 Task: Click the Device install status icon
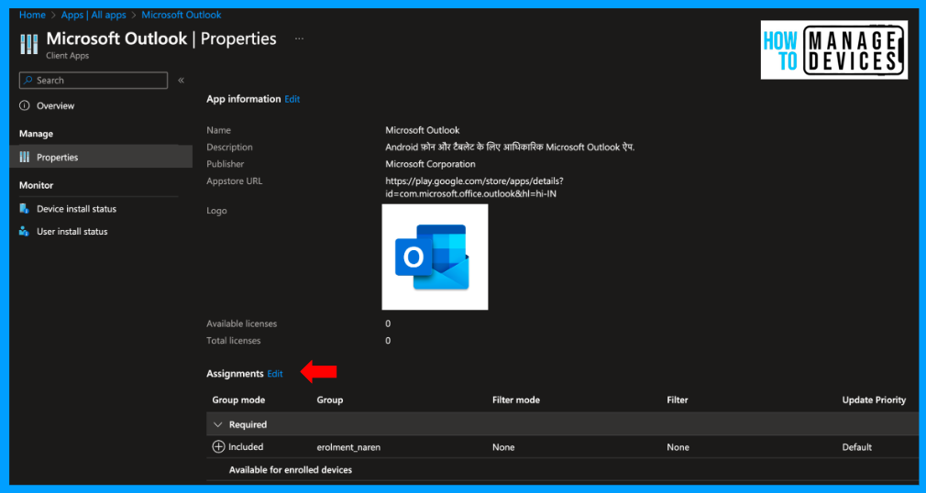24,208
